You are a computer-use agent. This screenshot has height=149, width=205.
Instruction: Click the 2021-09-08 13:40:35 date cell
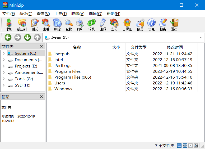tap(173, 65)
